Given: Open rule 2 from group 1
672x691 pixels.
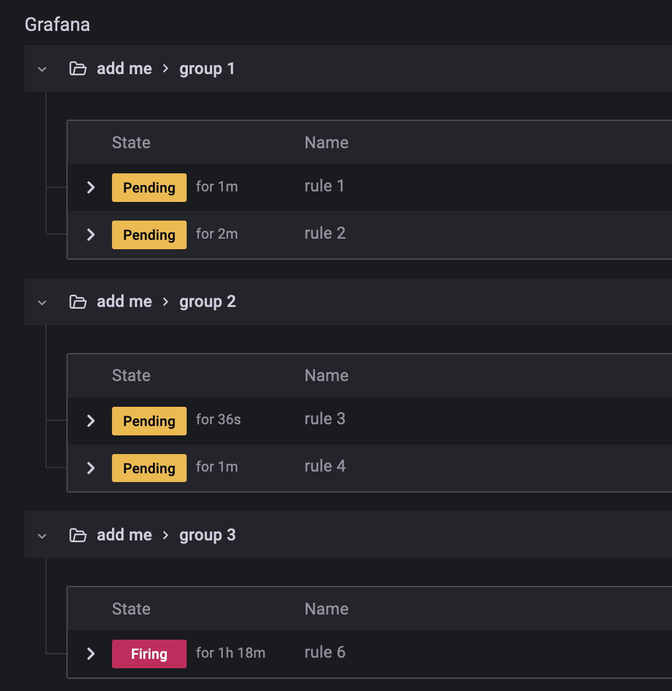Looking at the screenshot, I should (x=325, y=233).
